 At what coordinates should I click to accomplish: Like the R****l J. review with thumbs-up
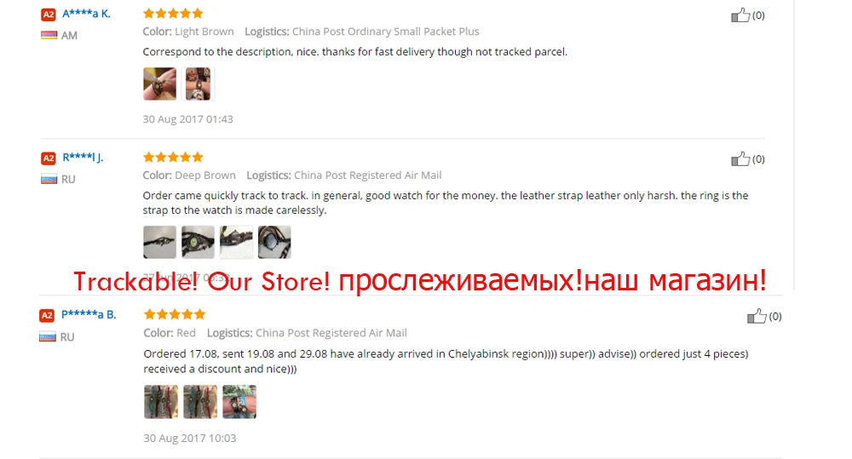(x=740, y=158)
